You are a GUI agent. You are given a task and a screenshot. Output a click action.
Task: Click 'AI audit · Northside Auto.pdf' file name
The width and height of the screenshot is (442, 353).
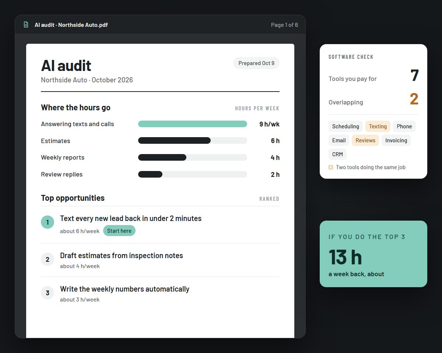tap(71, 25)
